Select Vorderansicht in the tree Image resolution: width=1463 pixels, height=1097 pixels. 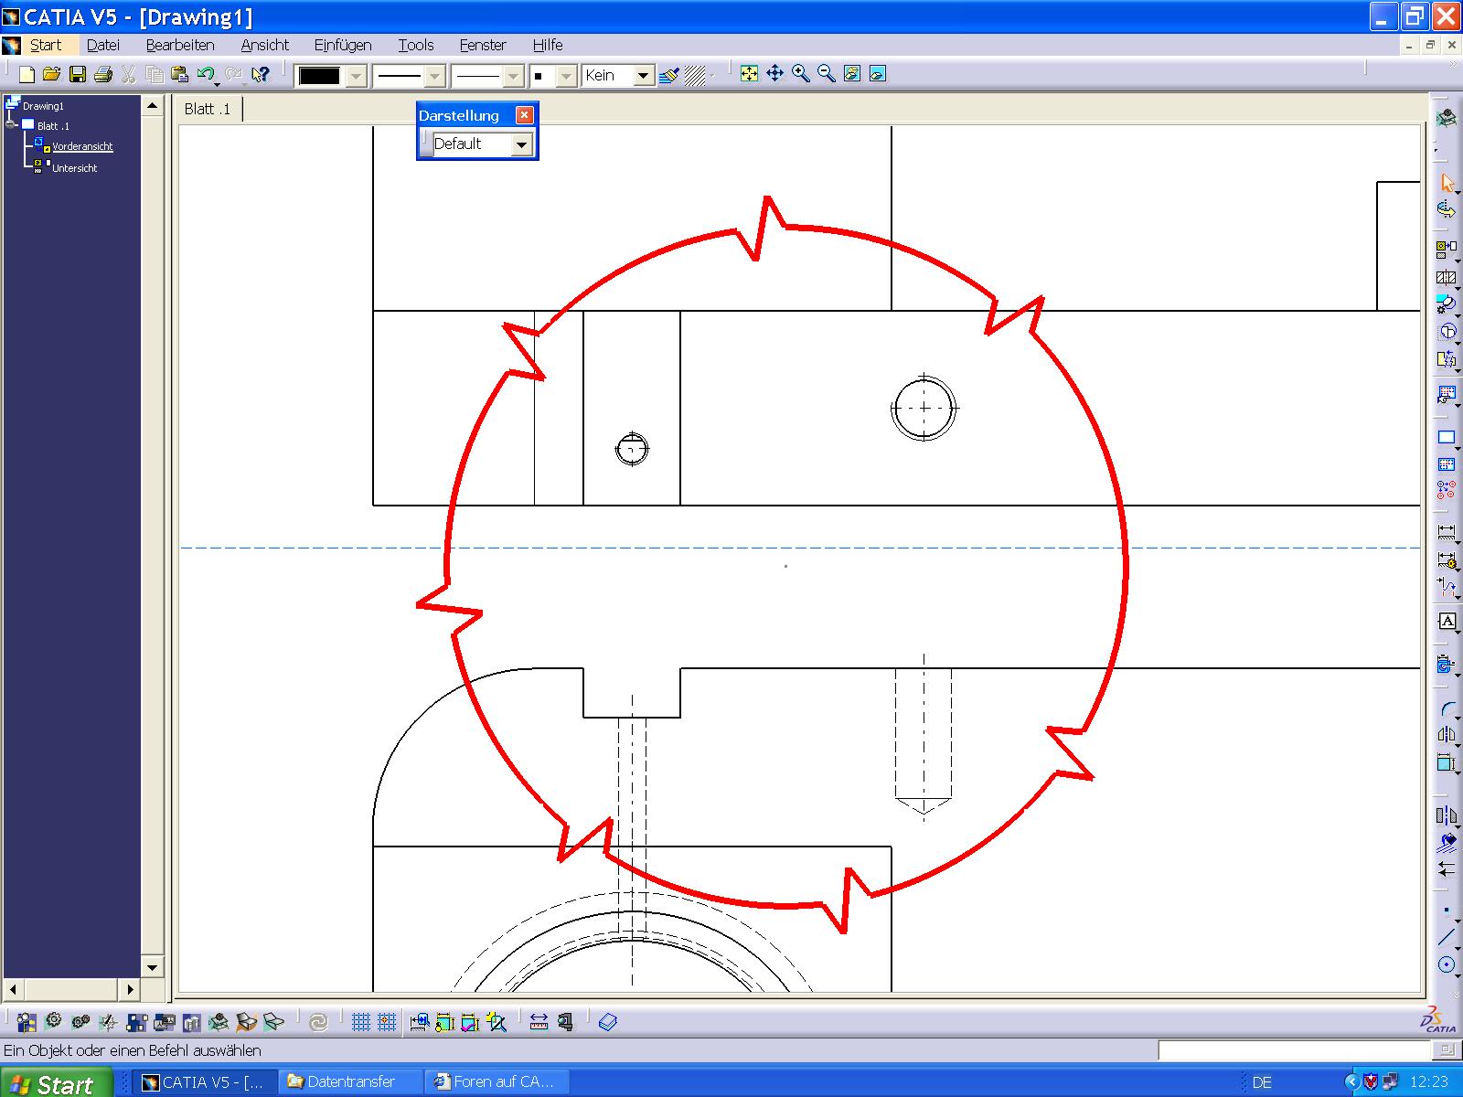(x=82, y=146)
